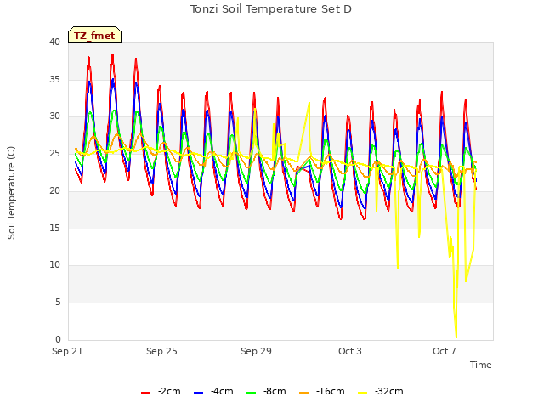Click the chart title Tonzi Soil Temperature Set D
The height and width of the screenshot is (408, 544).
point(271,9)
